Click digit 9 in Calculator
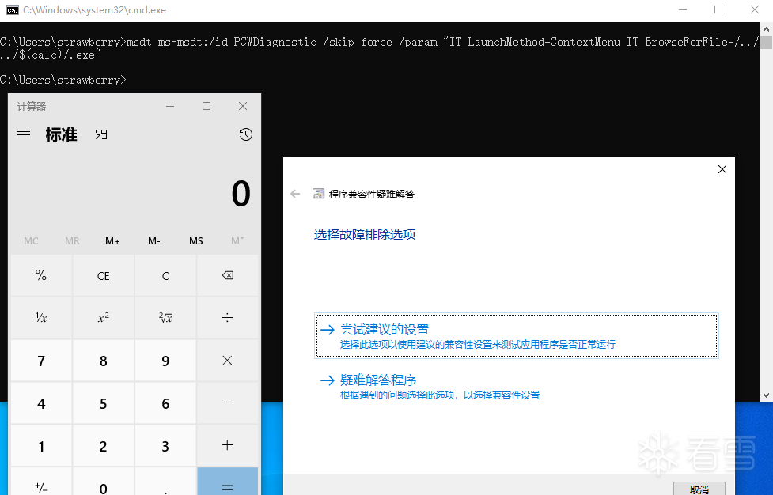Image resolution: width=773 pixels, height=495 pixels. [165, 361]
